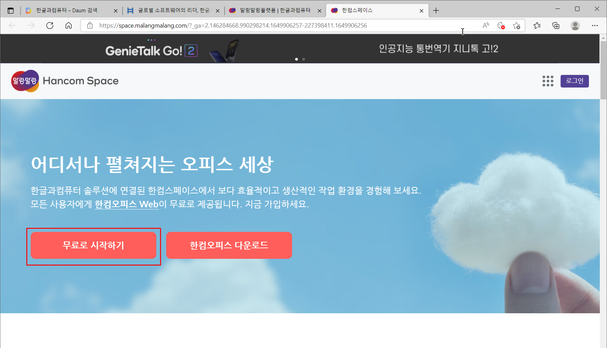Open a new browser tab

[436, 11]
